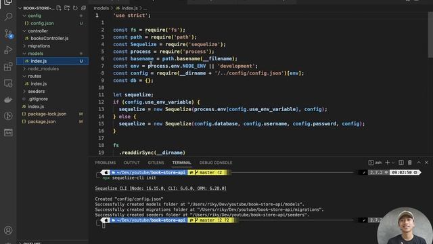This screenshot has height=244, width=433.
Task: Switch to the TERMINAL tab
Action: (x=181, y=163)
